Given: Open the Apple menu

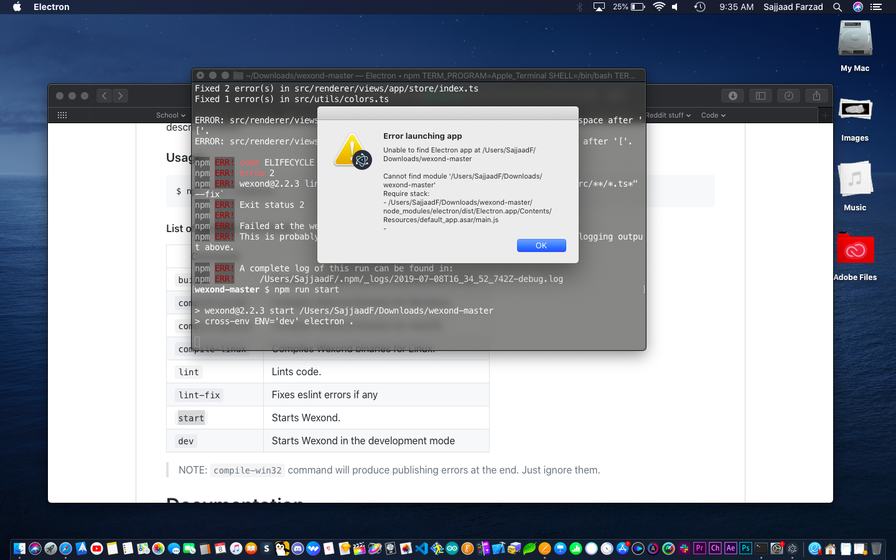Looking at the screenshot, I should click(16, 7).
